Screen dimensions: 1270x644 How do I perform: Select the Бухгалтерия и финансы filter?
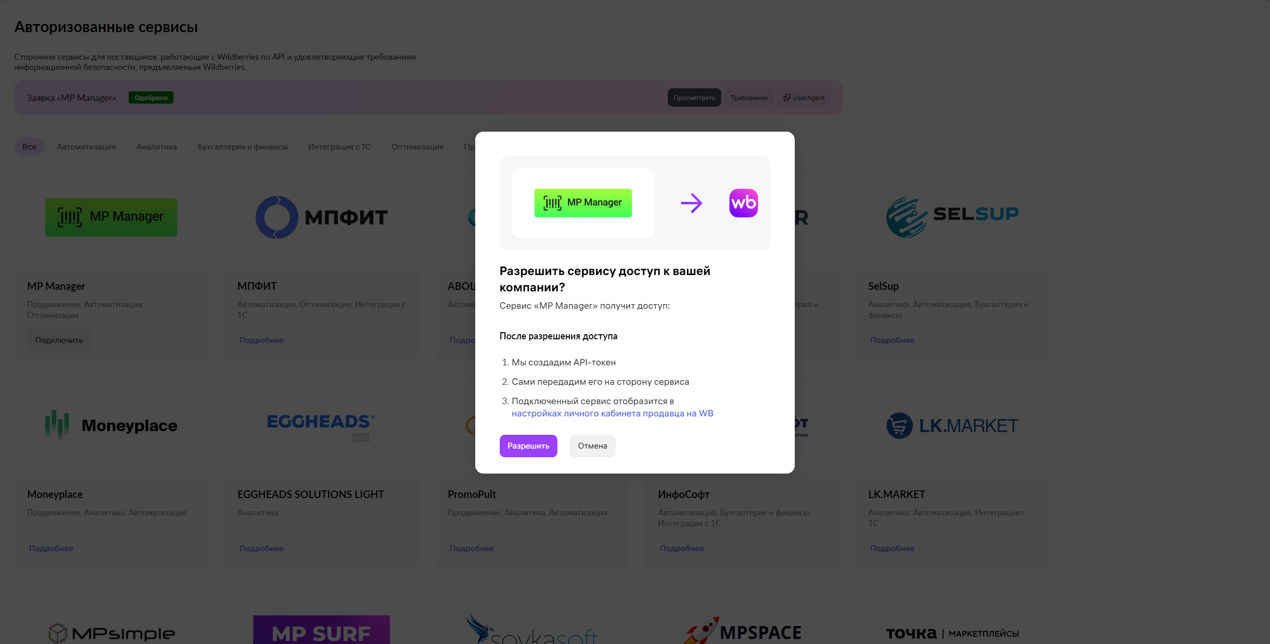[x=242, y=146]
